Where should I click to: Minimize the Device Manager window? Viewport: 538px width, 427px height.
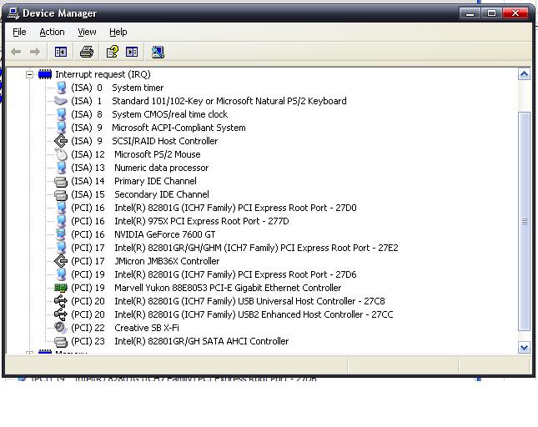point(470,13)
